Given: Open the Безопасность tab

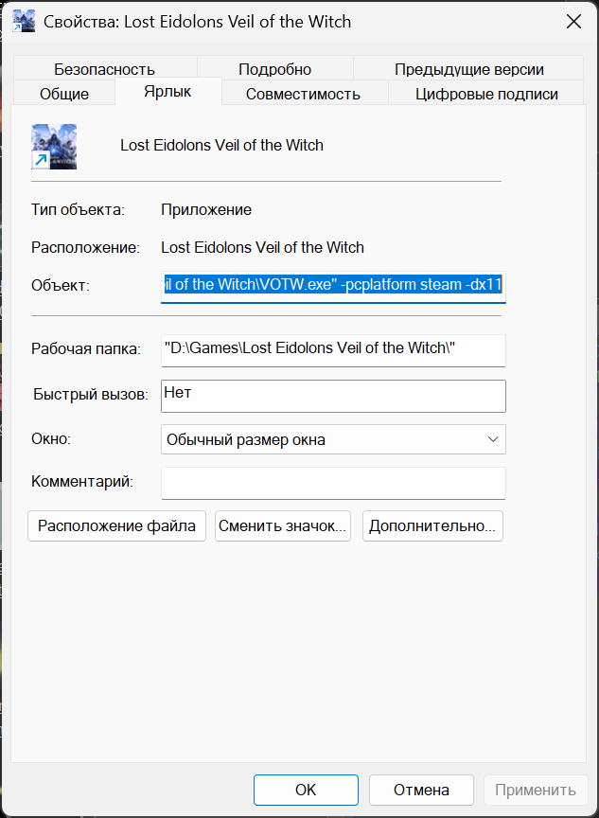Looking at the screenshot, I should [104, 69].
